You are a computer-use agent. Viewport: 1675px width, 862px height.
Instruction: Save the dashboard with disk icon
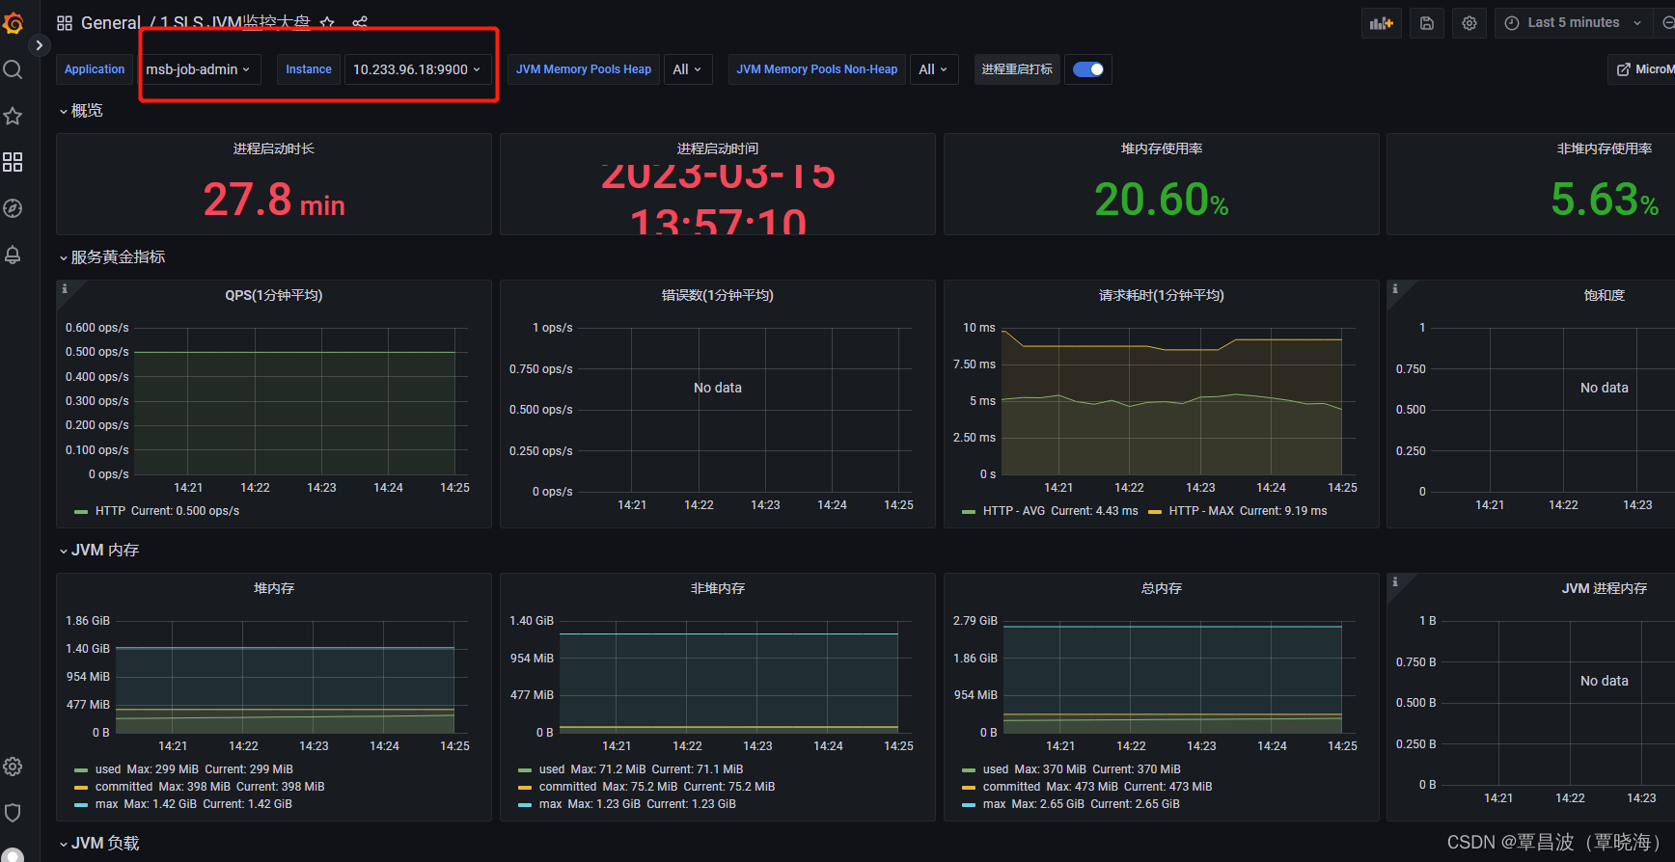tap(1427, 23)
